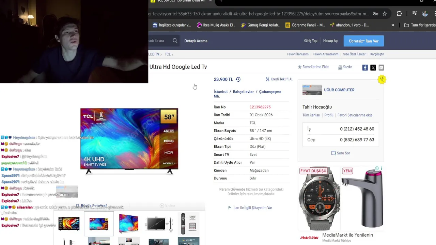The height and width of the screenshot is (245, 436).
Task: Select the first TV thumbnail with orange swirl
Action: (69, 224)
